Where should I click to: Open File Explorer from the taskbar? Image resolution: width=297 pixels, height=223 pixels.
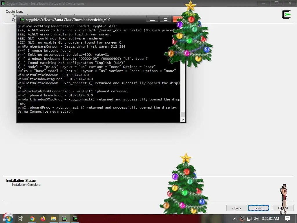click(54, 219)
